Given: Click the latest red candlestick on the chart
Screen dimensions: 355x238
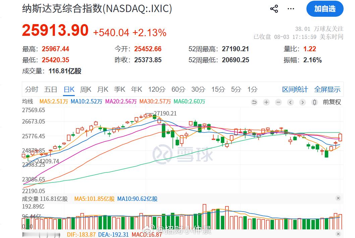Looking at the screenshot, I should pos(340,137).
